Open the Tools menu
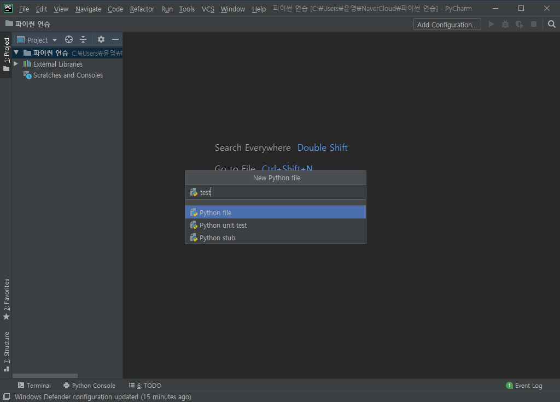Image resolution: width=560 pixels, height=402 pixels. [x=187, y=9]
